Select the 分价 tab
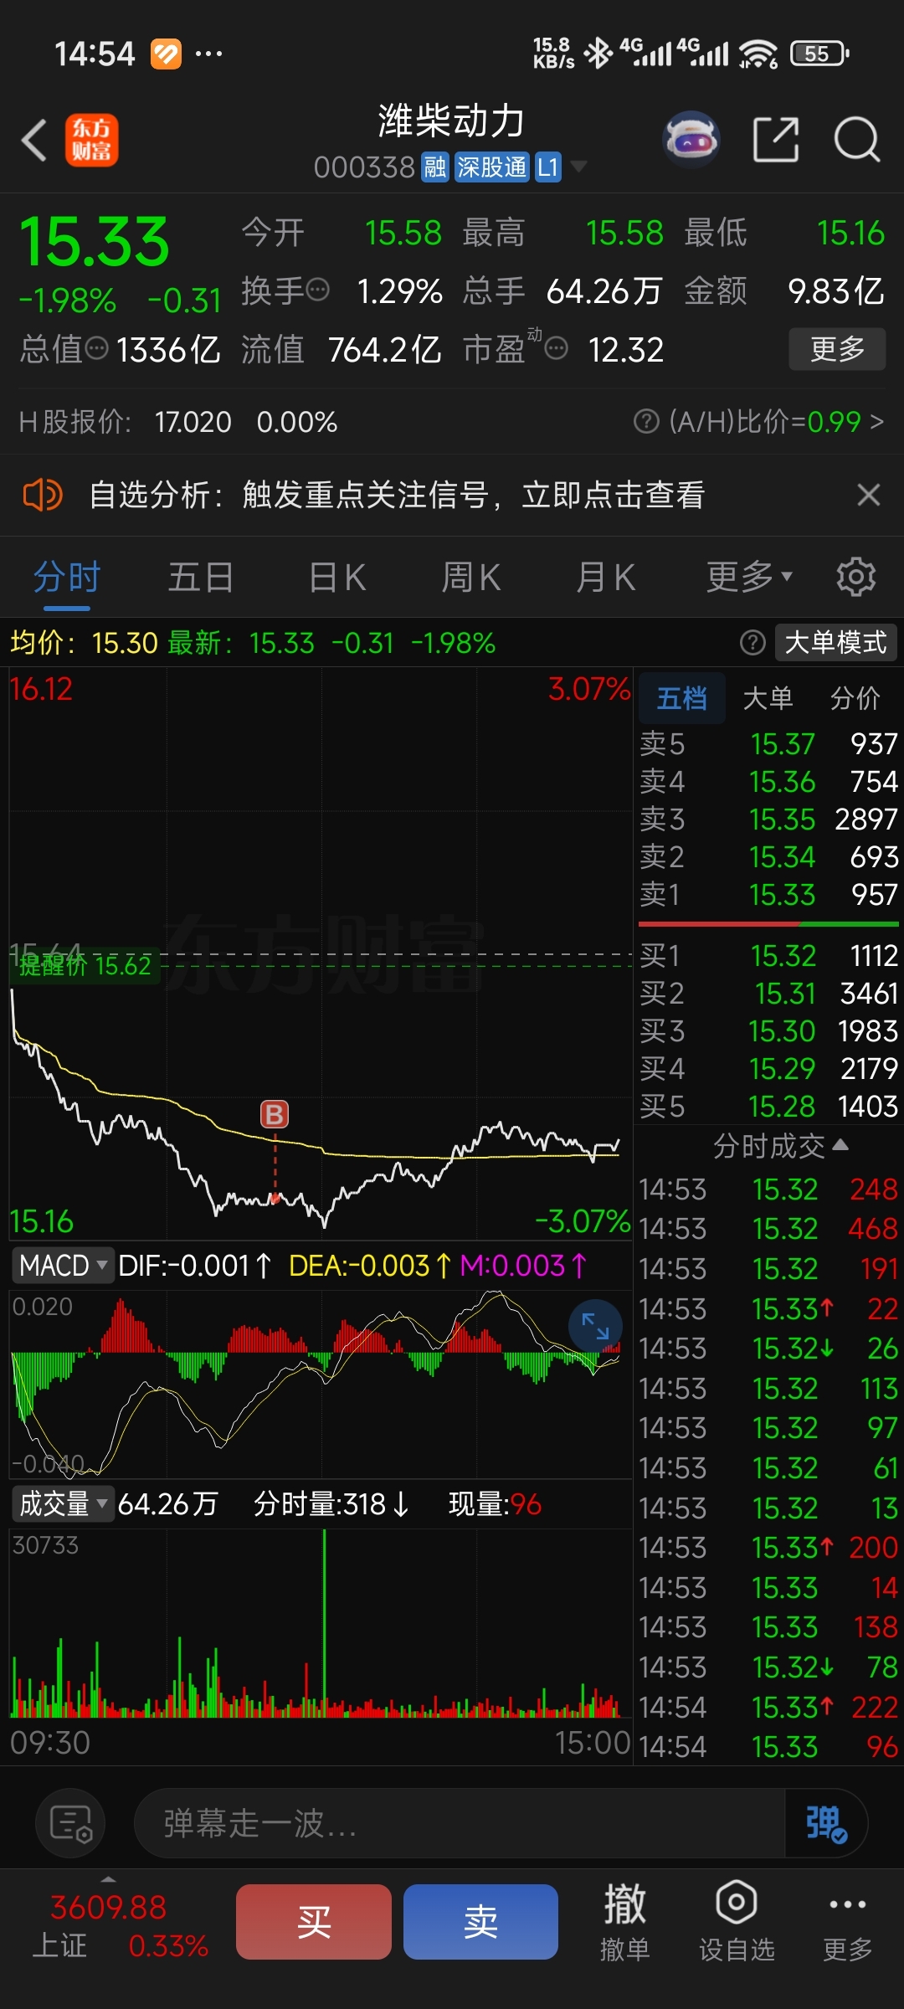This screenshot has width=904, height=2009. pyautogui.click(x=855, y=698)
